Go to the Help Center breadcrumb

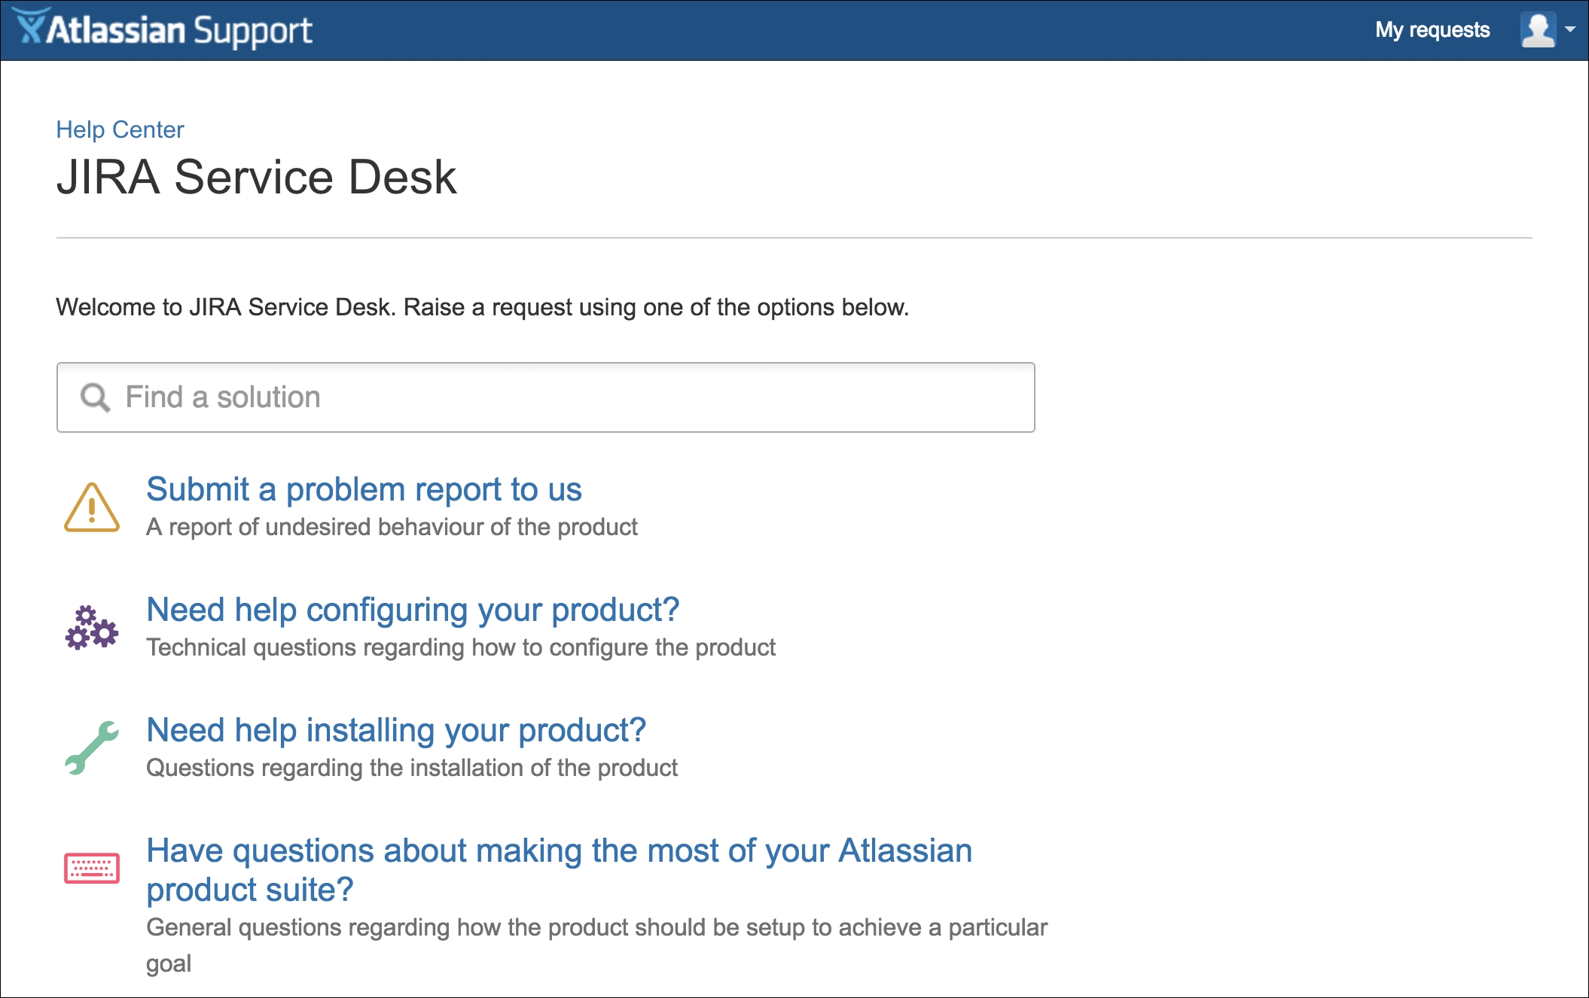120,129
